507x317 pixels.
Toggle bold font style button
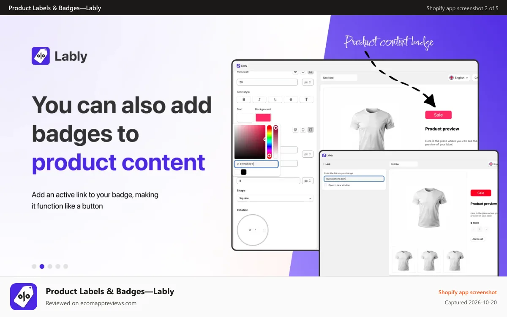243,99
